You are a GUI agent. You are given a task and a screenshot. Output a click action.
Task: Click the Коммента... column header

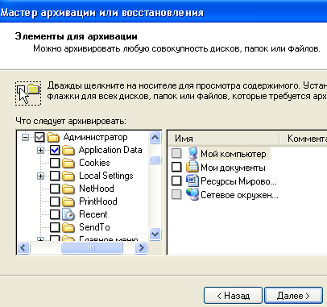304,139
